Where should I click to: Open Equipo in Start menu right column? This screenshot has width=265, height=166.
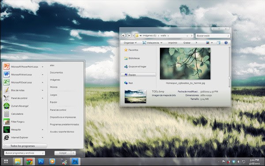(x=53, y=102)
